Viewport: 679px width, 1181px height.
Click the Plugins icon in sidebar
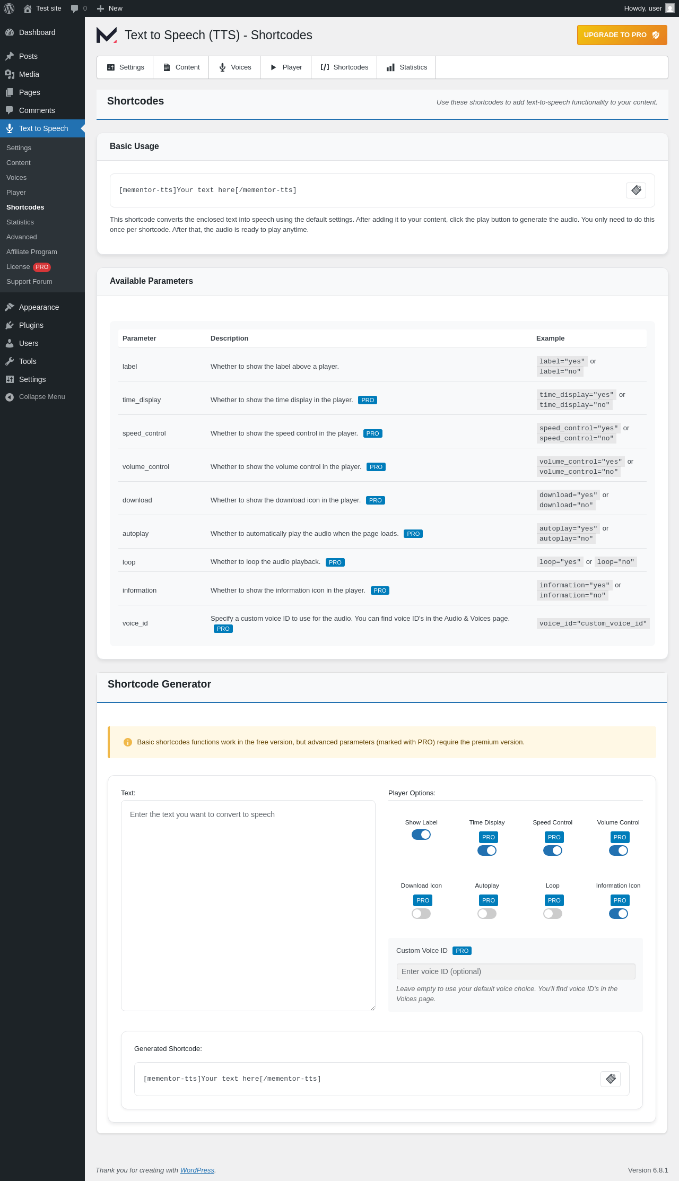[10, 325]
